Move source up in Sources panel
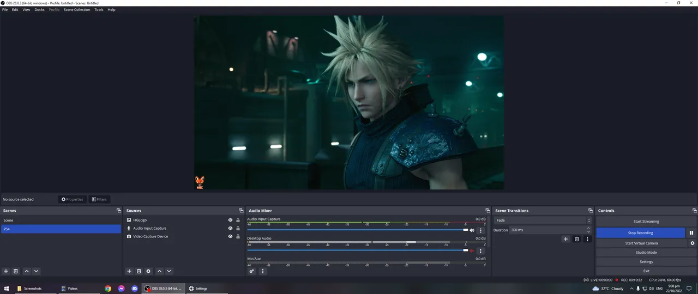 [159, 271]
